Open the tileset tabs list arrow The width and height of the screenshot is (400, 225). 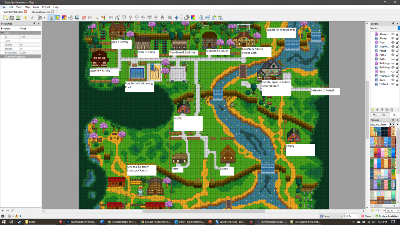pos(398,124)
